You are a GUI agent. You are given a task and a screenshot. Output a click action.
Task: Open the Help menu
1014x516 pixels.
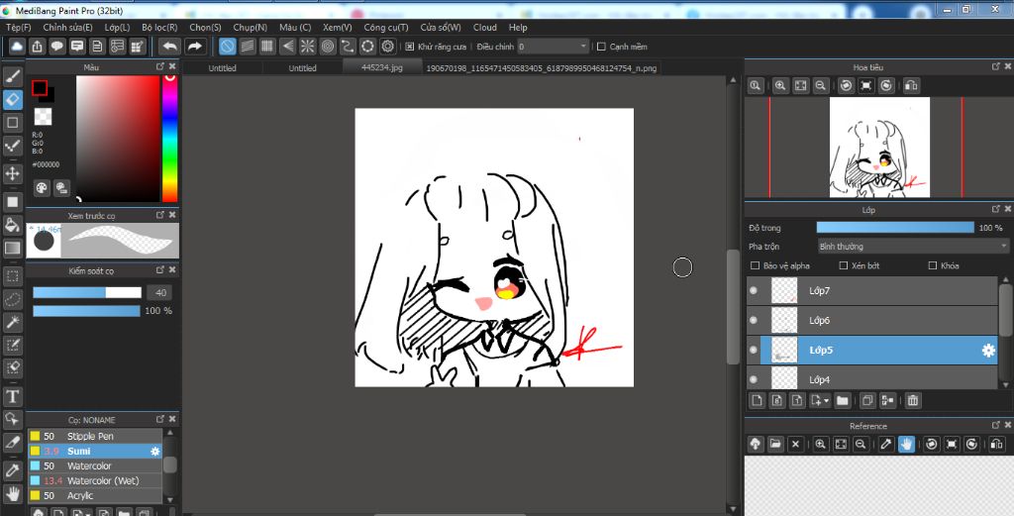point(518,27)
